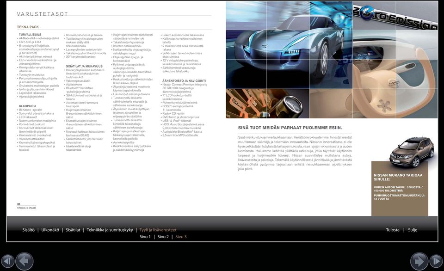Jump to the last page using the skip-forward arrow
This screenshot has width=444, height=271.
[x=436, y=261]
